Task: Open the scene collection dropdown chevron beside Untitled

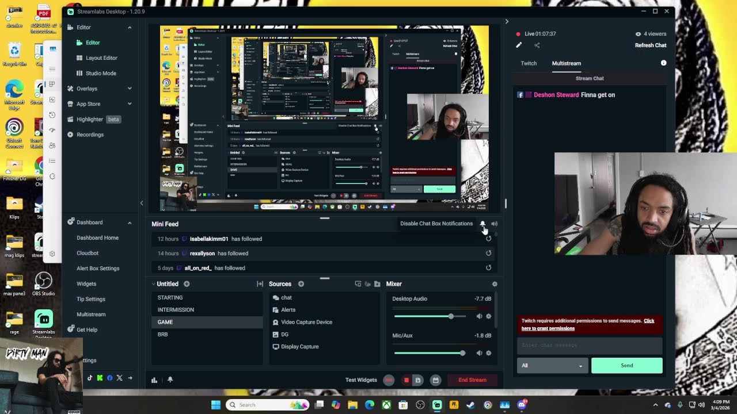Action: (154, 284)
